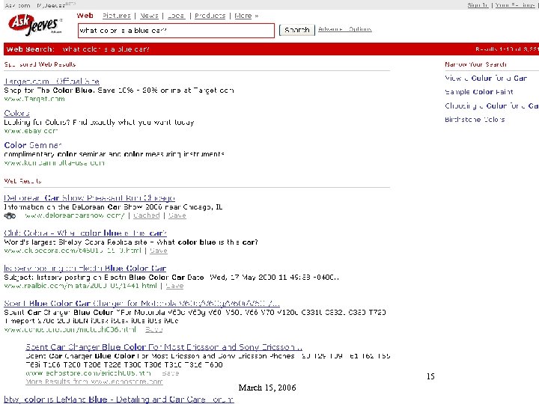Open the Scent Blue Color Car Charger Motorola result
Viewport: 539px width, 404px height.
point(141,304)
